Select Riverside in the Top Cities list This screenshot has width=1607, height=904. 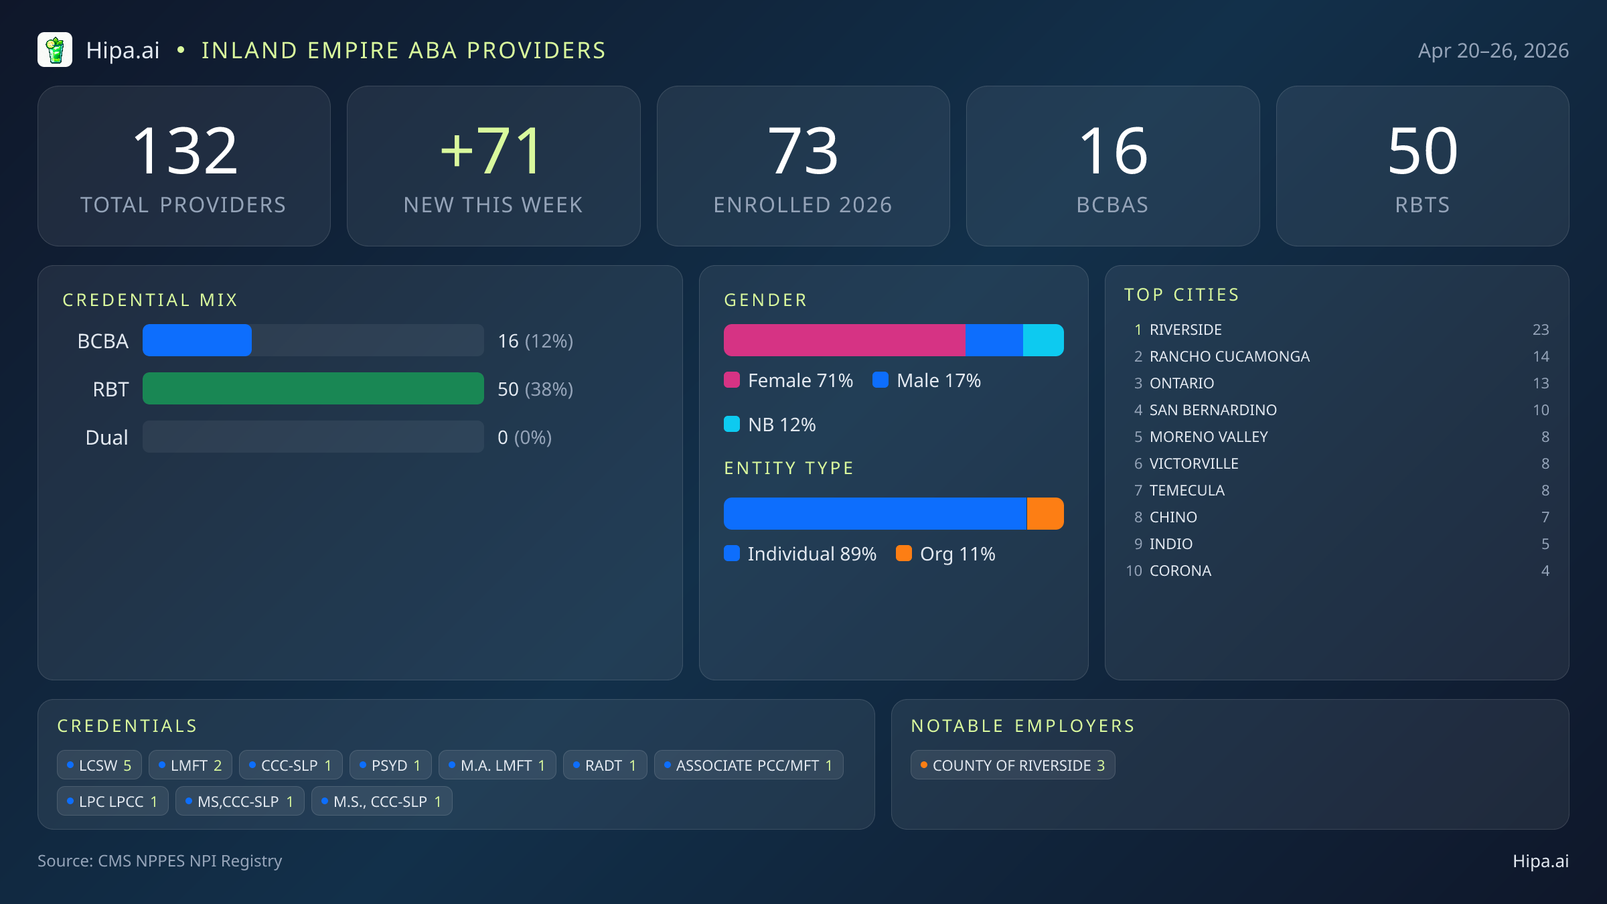click(x=1185, y=329)
